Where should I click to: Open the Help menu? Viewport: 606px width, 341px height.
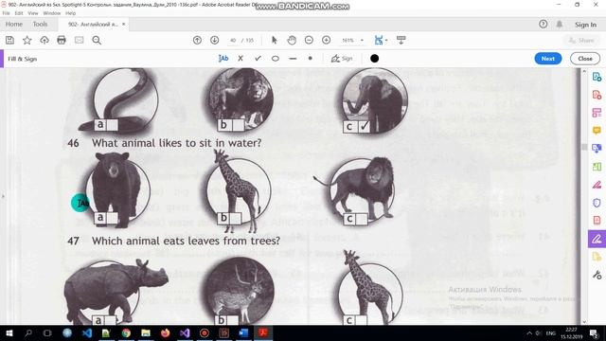tap(70, 13)
